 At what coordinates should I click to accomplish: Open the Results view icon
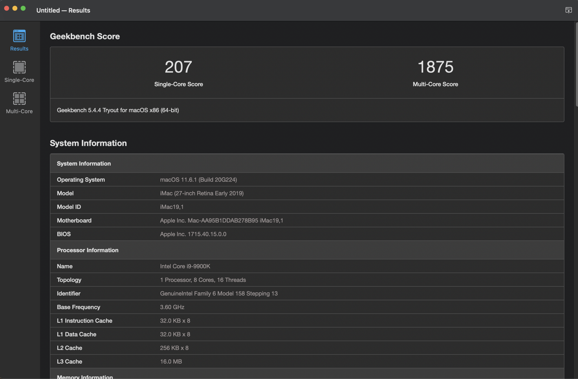point(19,36)
